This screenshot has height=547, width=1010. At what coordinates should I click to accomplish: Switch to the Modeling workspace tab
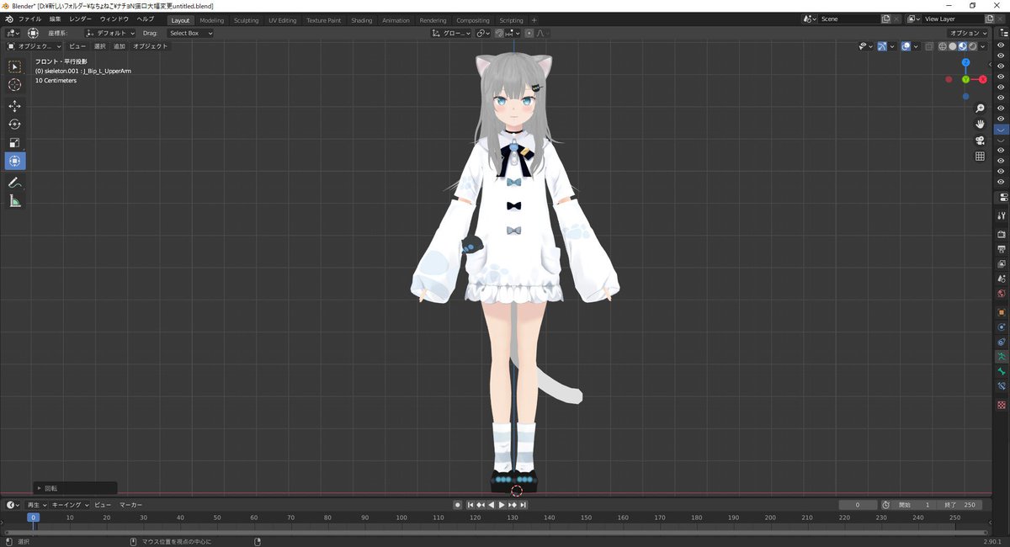pyautogui.click(x=212, y=20)
